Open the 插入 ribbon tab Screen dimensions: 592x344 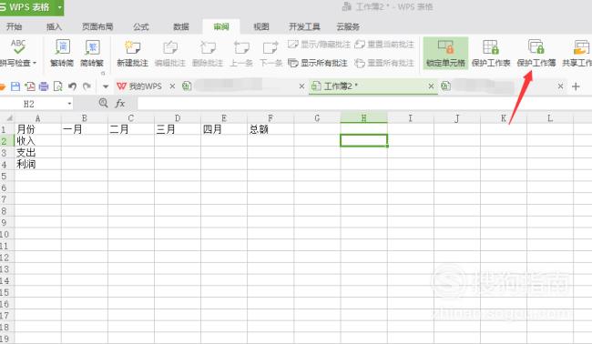tap(54, 26)
